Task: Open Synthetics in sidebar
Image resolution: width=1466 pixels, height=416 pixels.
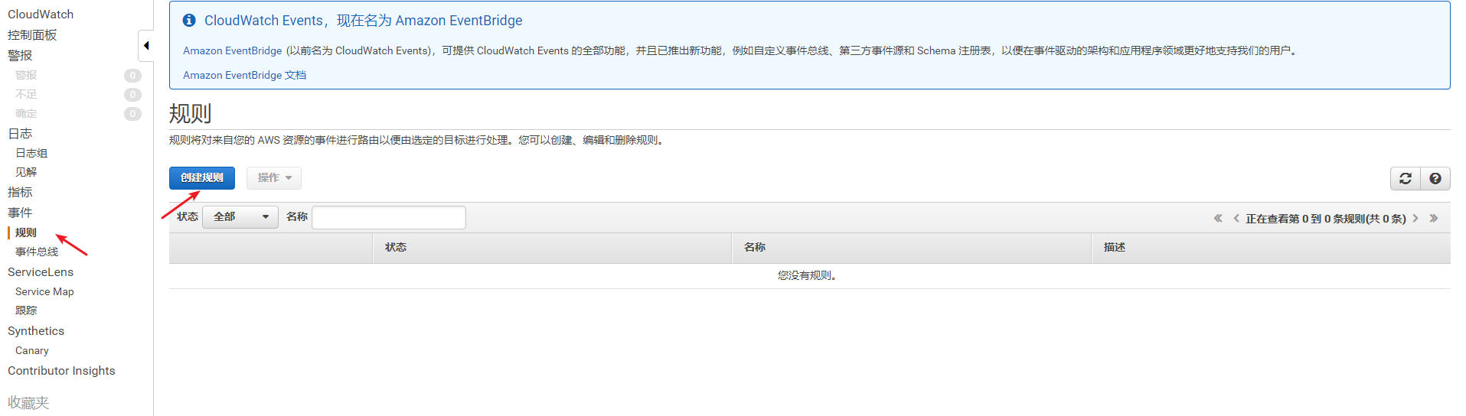Action: (36, 331)
